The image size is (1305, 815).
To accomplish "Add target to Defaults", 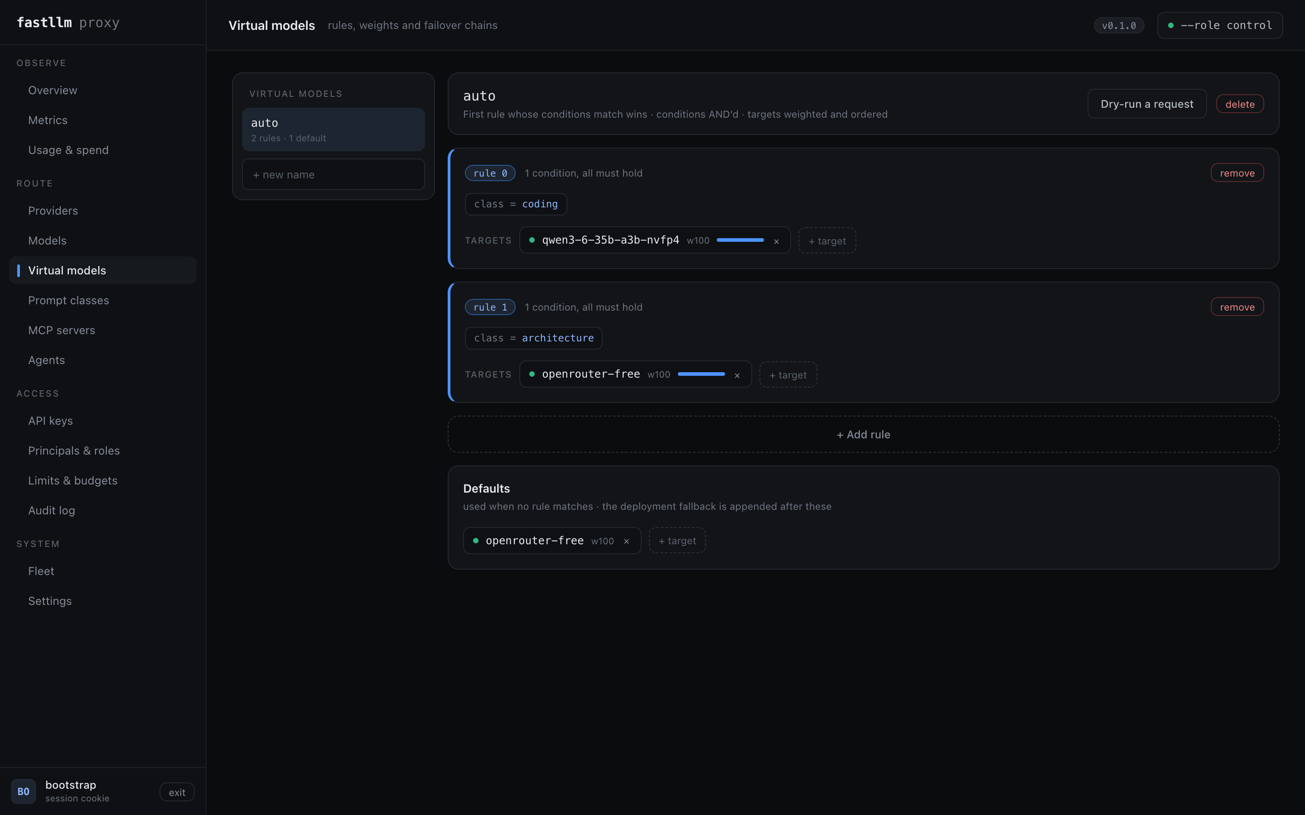I will coord(677,541).
